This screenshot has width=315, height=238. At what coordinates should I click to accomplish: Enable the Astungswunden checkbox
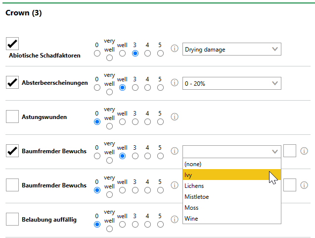tap(12, 117)
